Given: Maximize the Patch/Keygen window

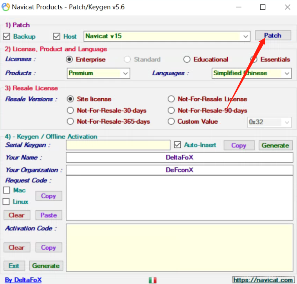Looking at the screenshot, I should coord(263,7).
